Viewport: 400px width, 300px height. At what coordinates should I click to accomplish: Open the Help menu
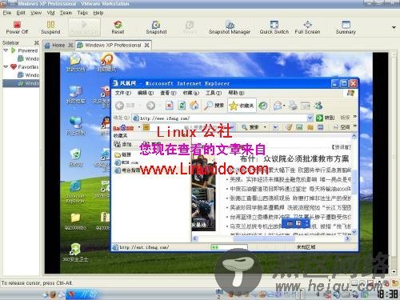(x=98, y=13)
